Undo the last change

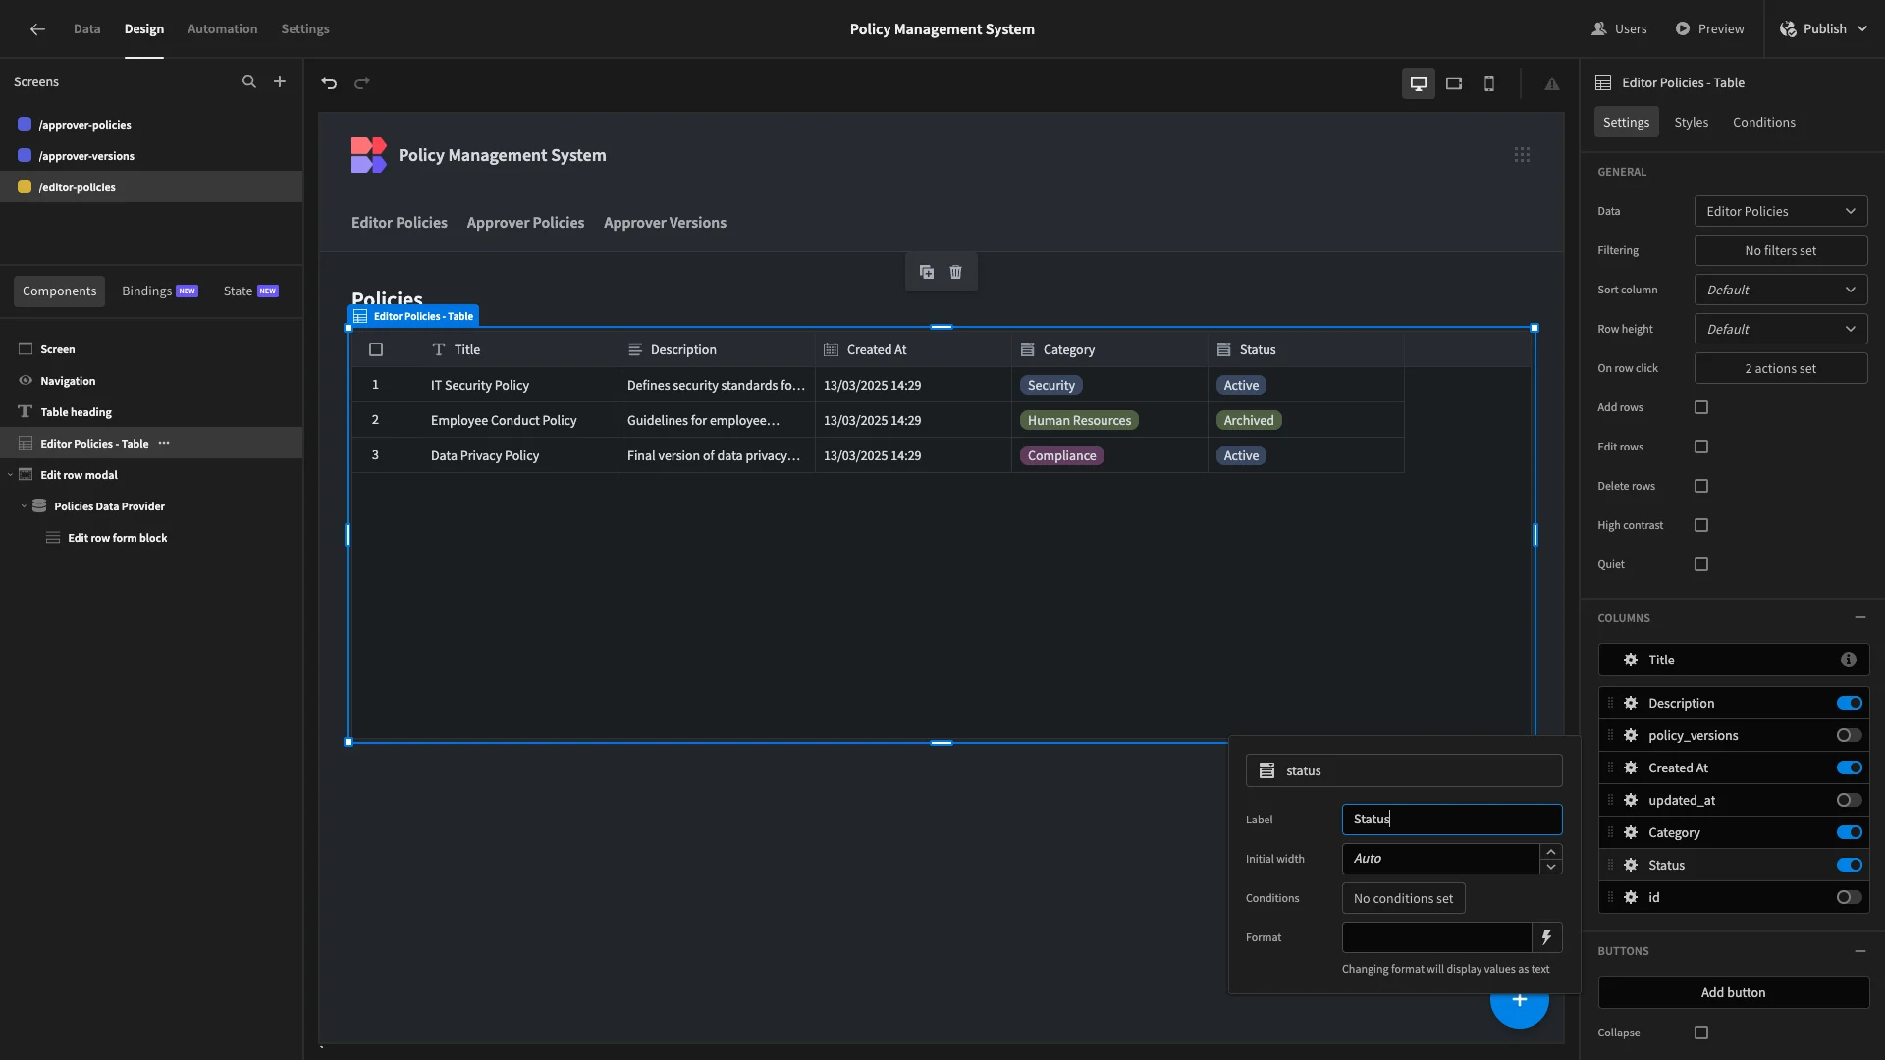coord(329,83)
